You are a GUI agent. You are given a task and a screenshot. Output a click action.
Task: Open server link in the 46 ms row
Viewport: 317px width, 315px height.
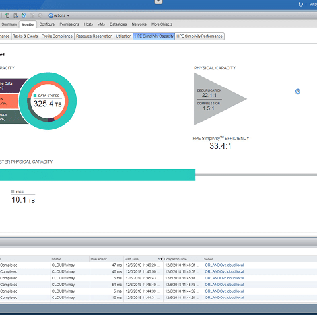[225, 271]
